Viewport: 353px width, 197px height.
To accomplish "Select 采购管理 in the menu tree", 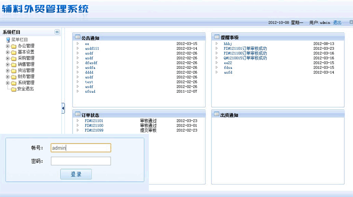I will [26, 58].
